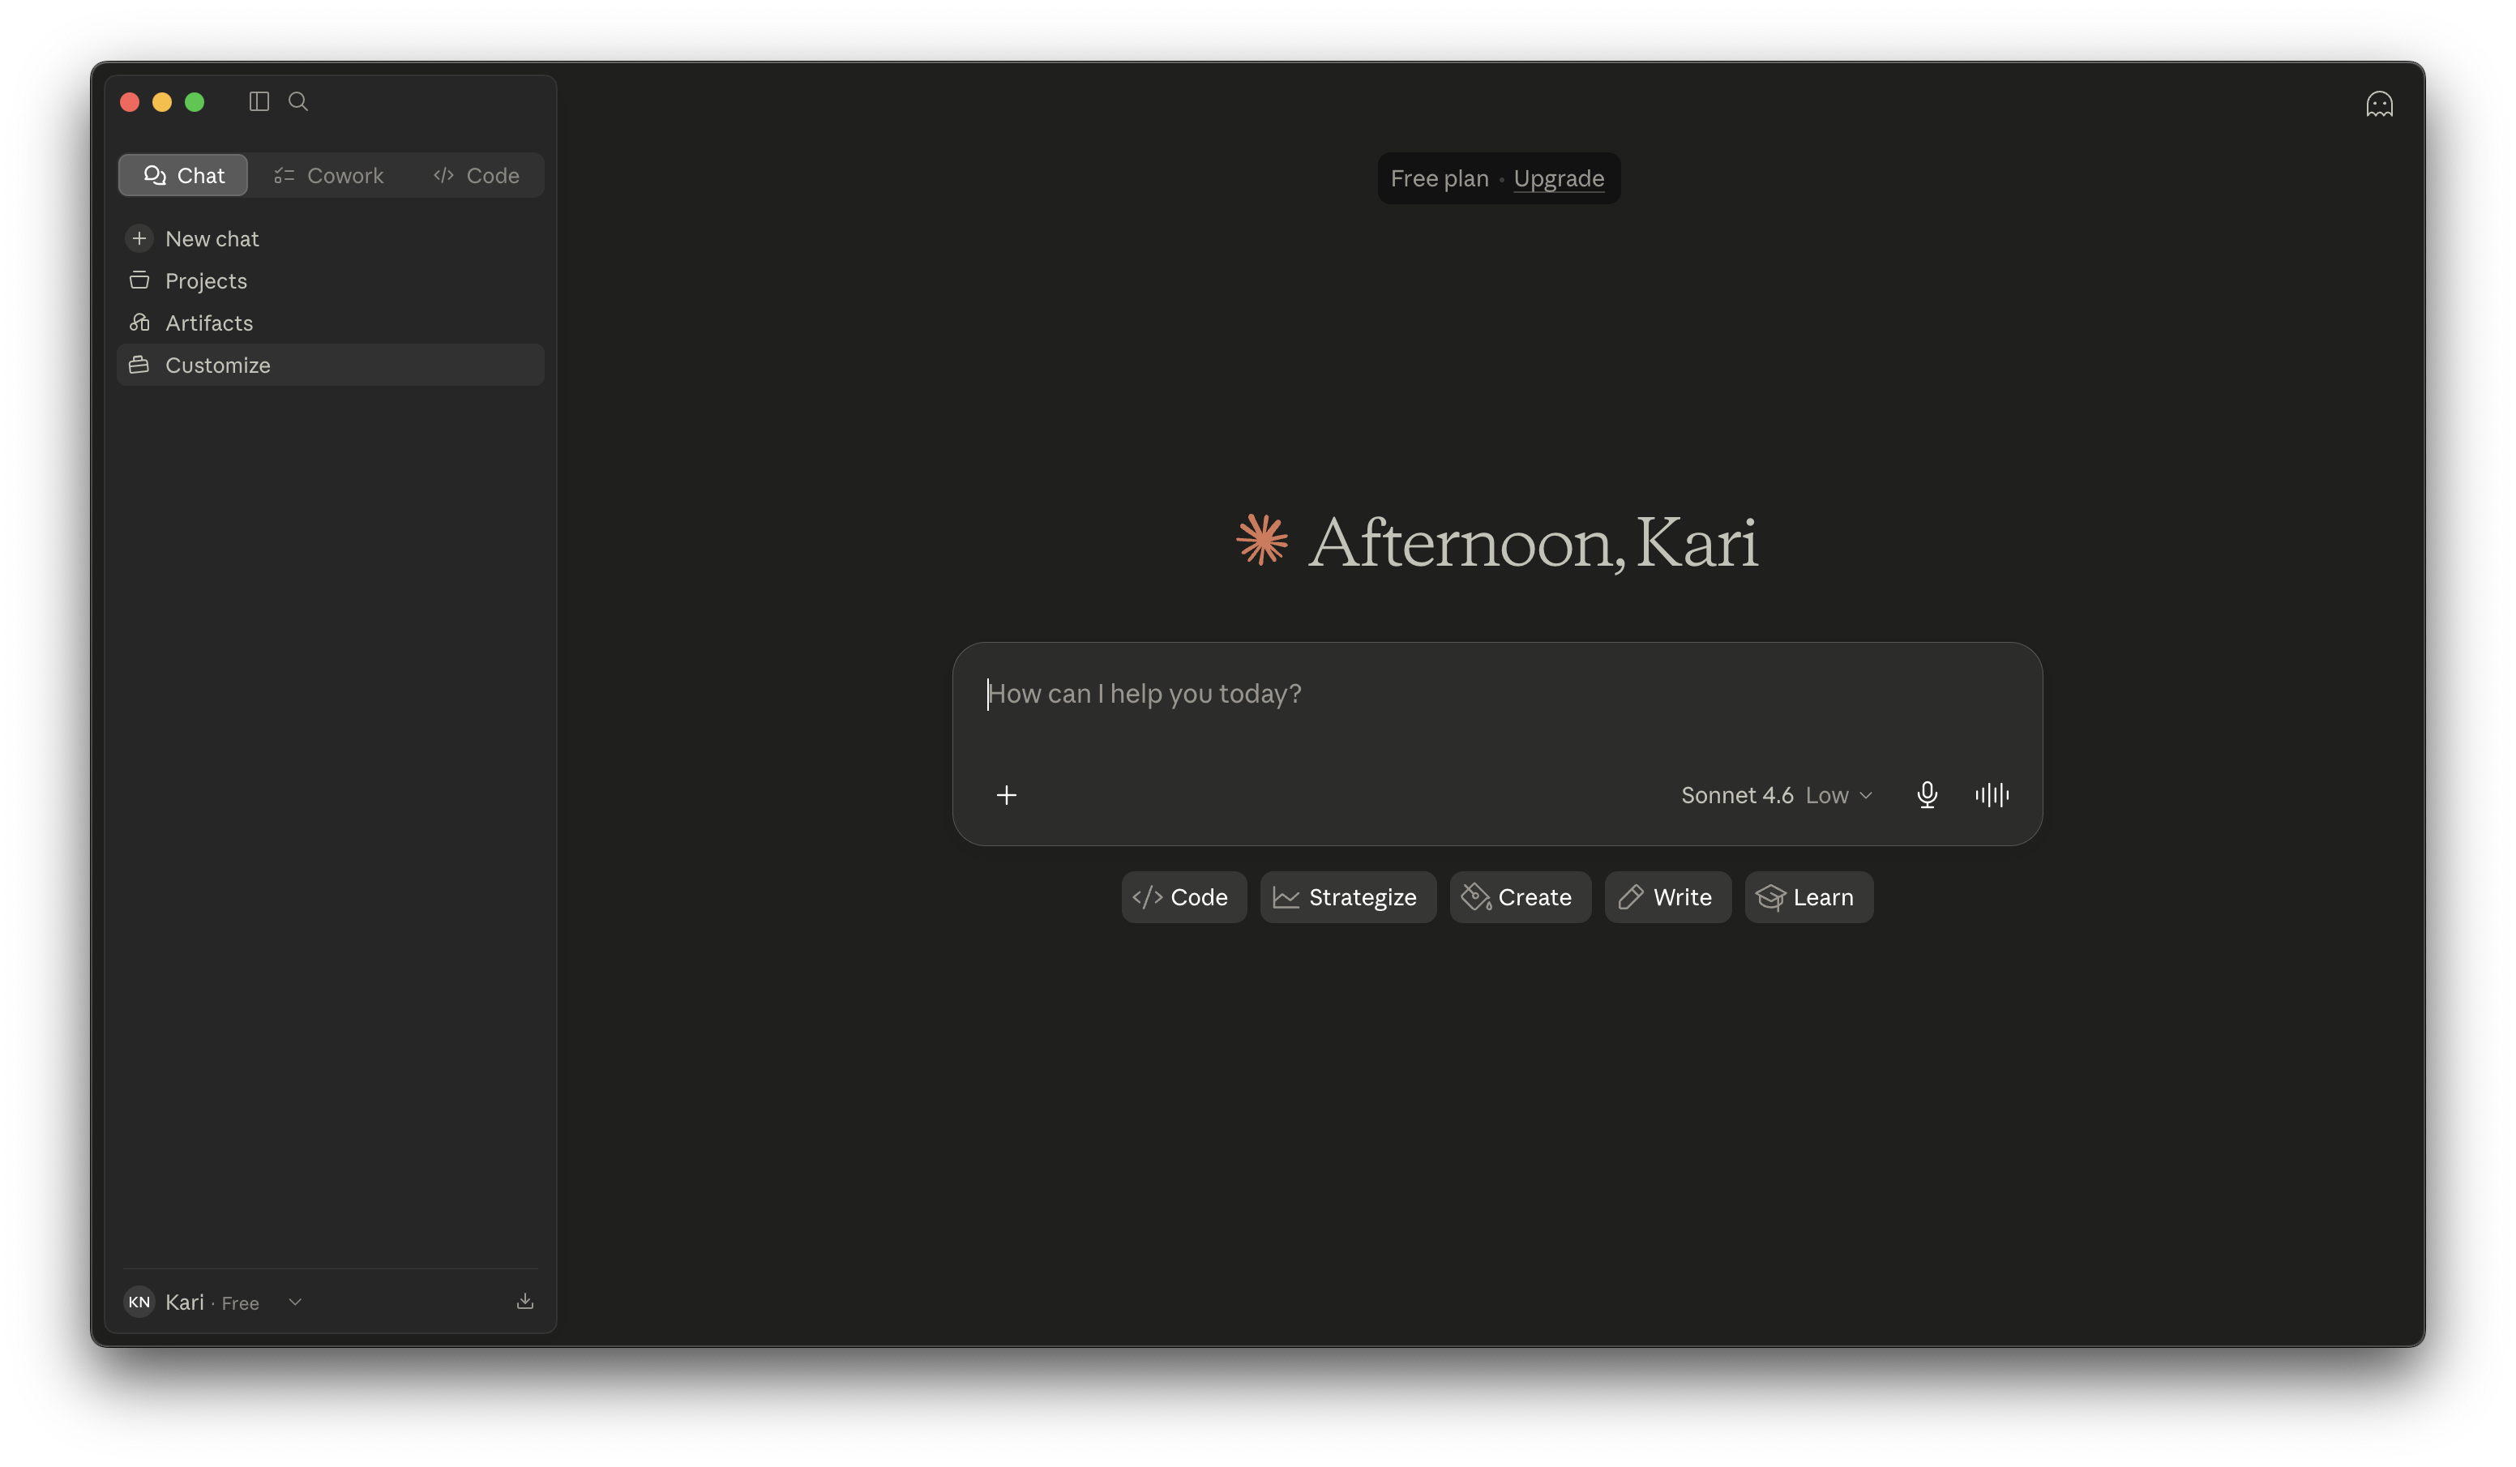Start dictation with the microphone icon
2516x1467 pixels.
point(1927,795)
